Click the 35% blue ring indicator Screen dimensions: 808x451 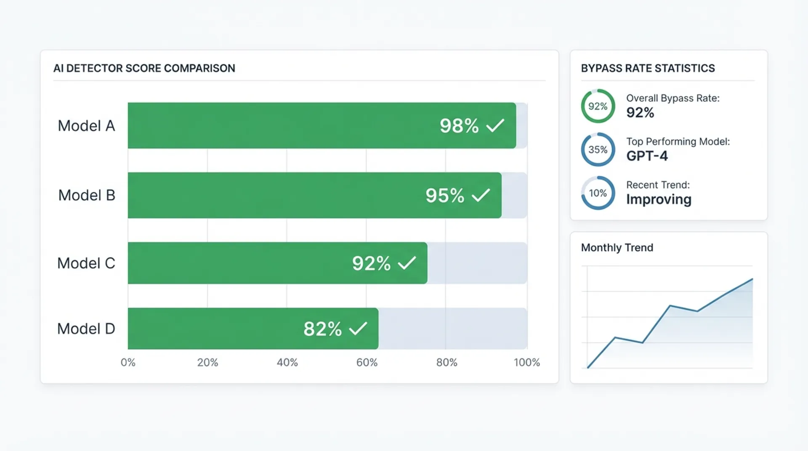(x=598, y=150)
